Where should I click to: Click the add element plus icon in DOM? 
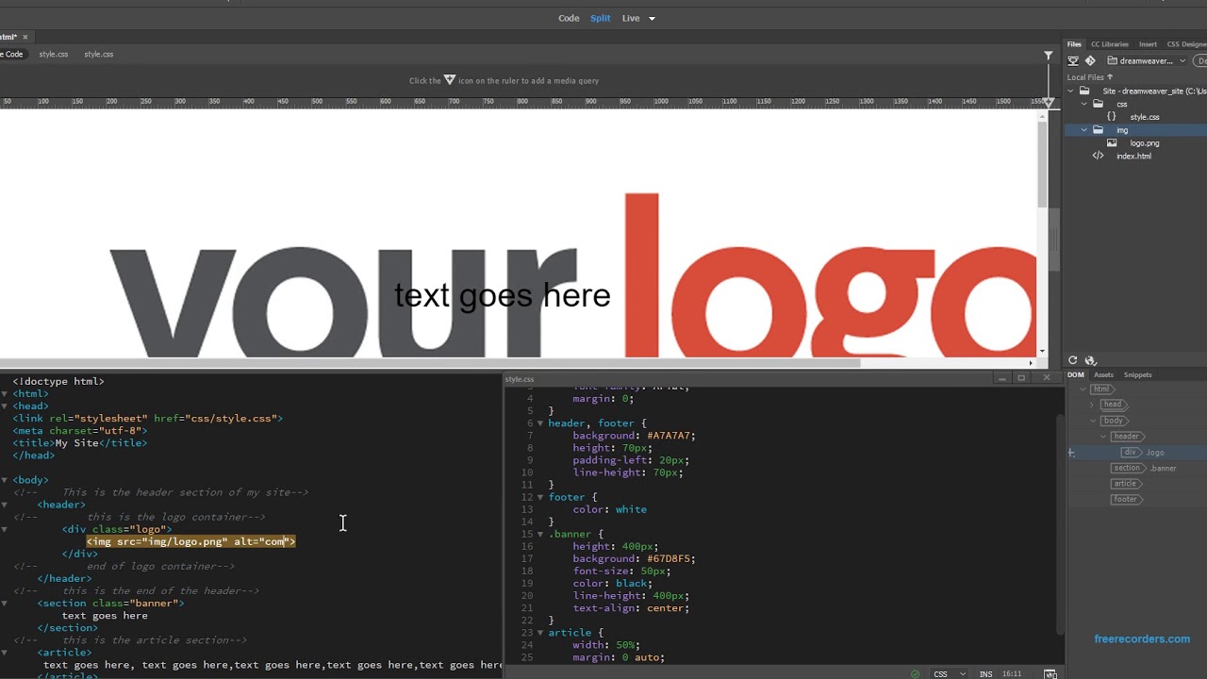[1071, 454]
